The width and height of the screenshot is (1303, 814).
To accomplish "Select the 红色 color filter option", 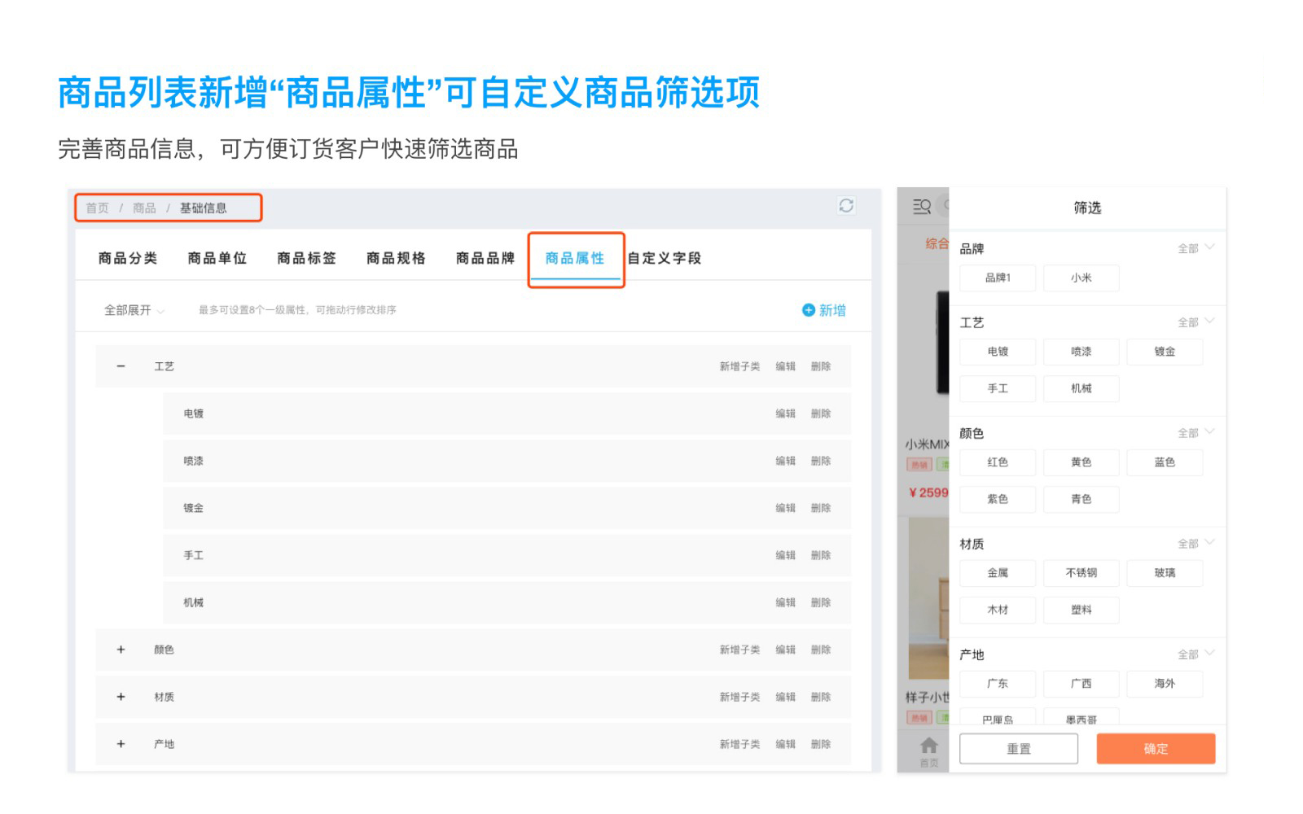I will [998, 462].
